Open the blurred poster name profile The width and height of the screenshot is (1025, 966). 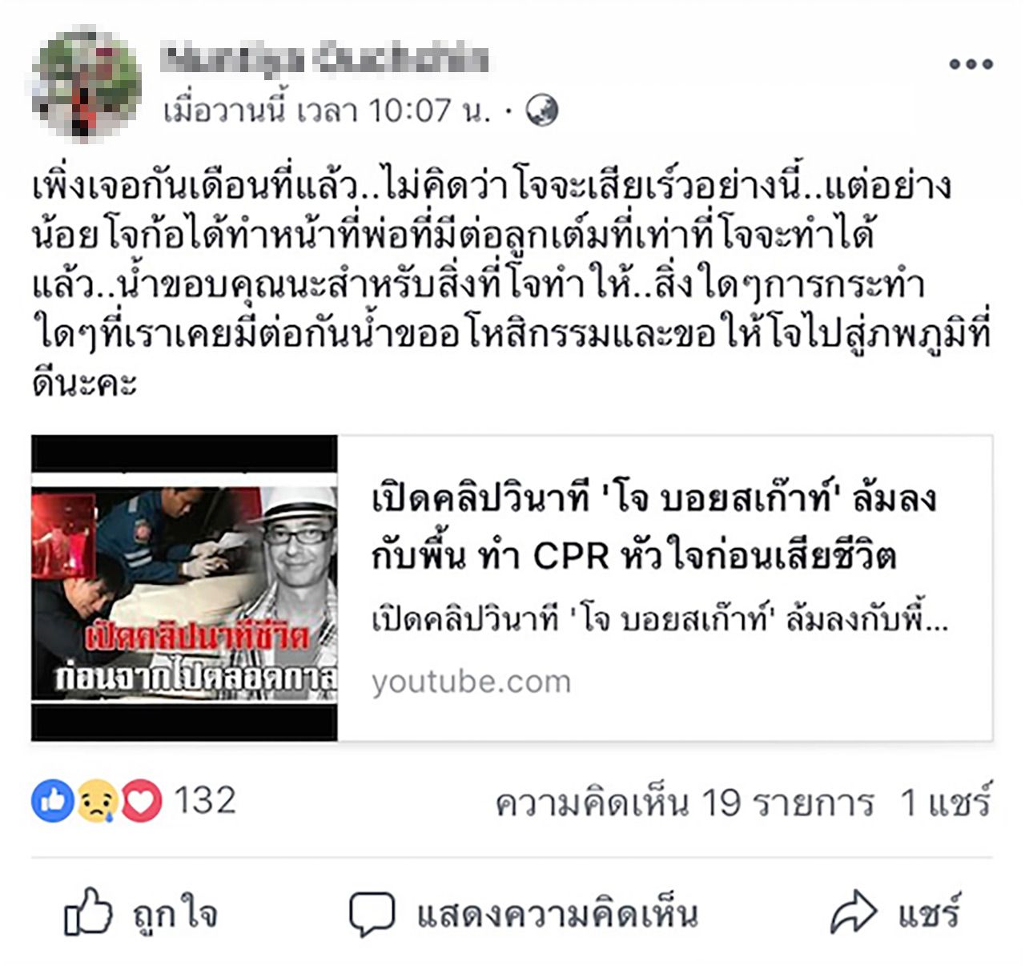[x=324, y=60]
